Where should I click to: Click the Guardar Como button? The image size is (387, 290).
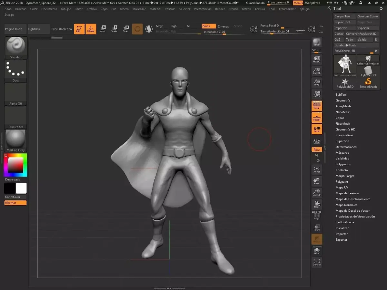pyautogui.click(x=368, y=16)
